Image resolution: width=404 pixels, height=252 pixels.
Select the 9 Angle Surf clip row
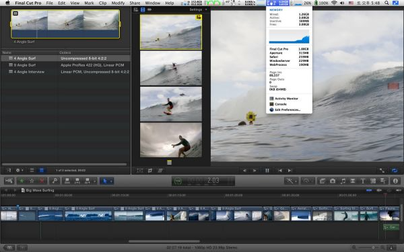click(x=65, y=65)
